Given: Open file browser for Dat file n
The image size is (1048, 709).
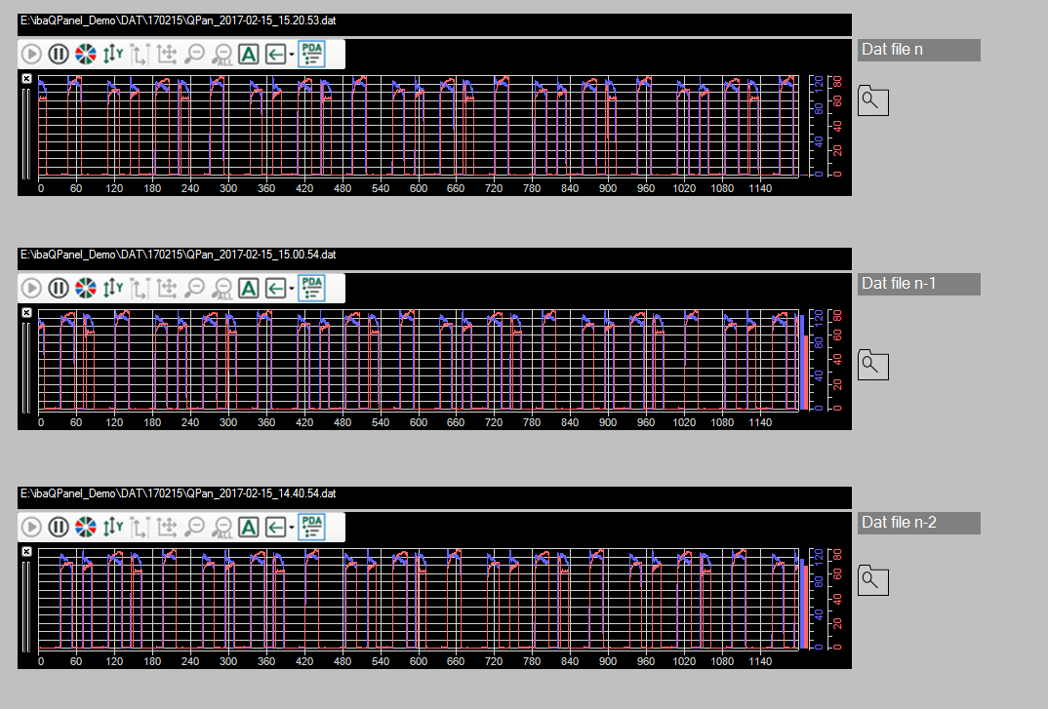Looking at the screenshot, I should pos(872,100).
